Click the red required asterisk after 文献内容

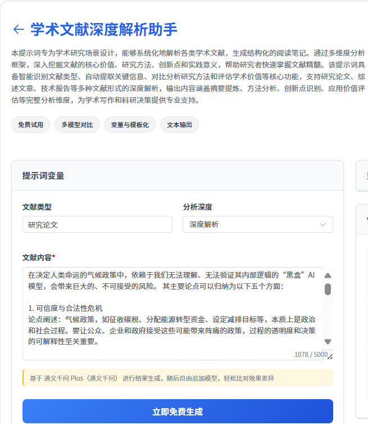click(x=54, y=257)
